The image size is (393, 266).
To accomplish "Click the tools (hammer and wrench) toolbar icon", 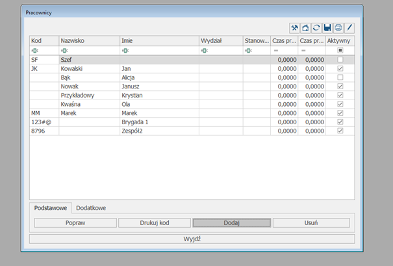I will (295, 27).
